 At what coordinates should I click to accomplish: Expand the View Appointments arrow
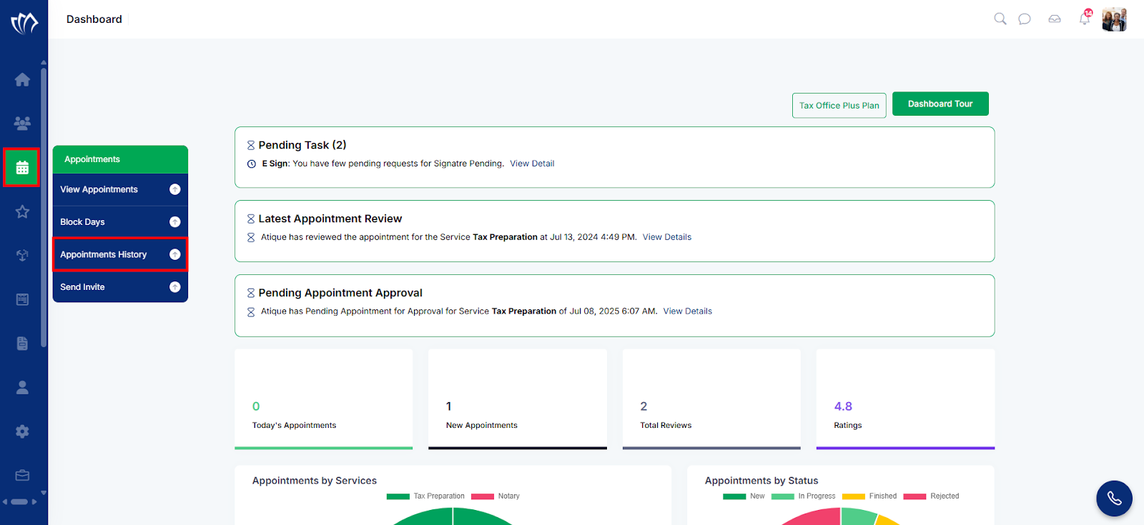174,189
